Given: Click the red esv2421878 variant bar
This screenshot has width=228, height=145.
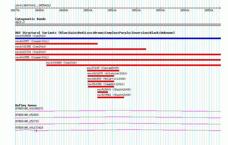Looking at the screenshot, I should coord(101,76).
